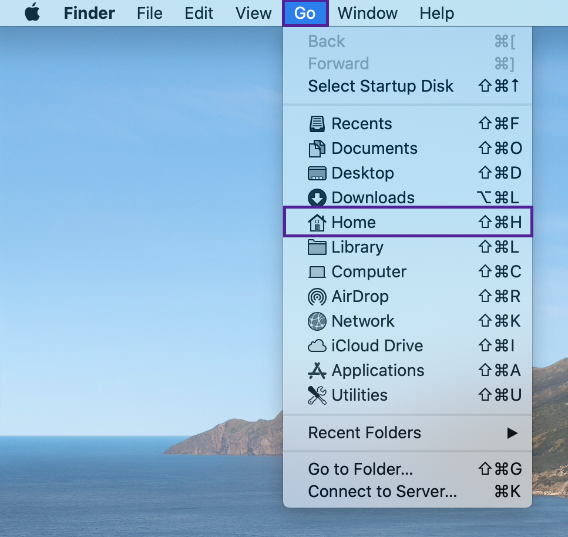Open AirDrop via its icon

click(x=317, y=296)
